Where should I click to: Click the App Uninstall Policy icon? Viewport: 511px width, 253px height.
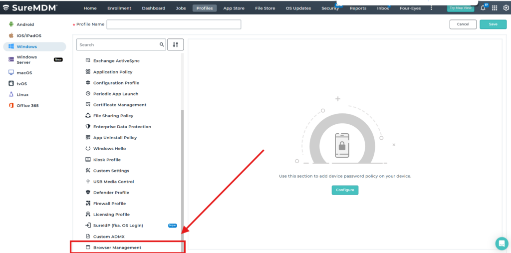click(x=88, y=138)
